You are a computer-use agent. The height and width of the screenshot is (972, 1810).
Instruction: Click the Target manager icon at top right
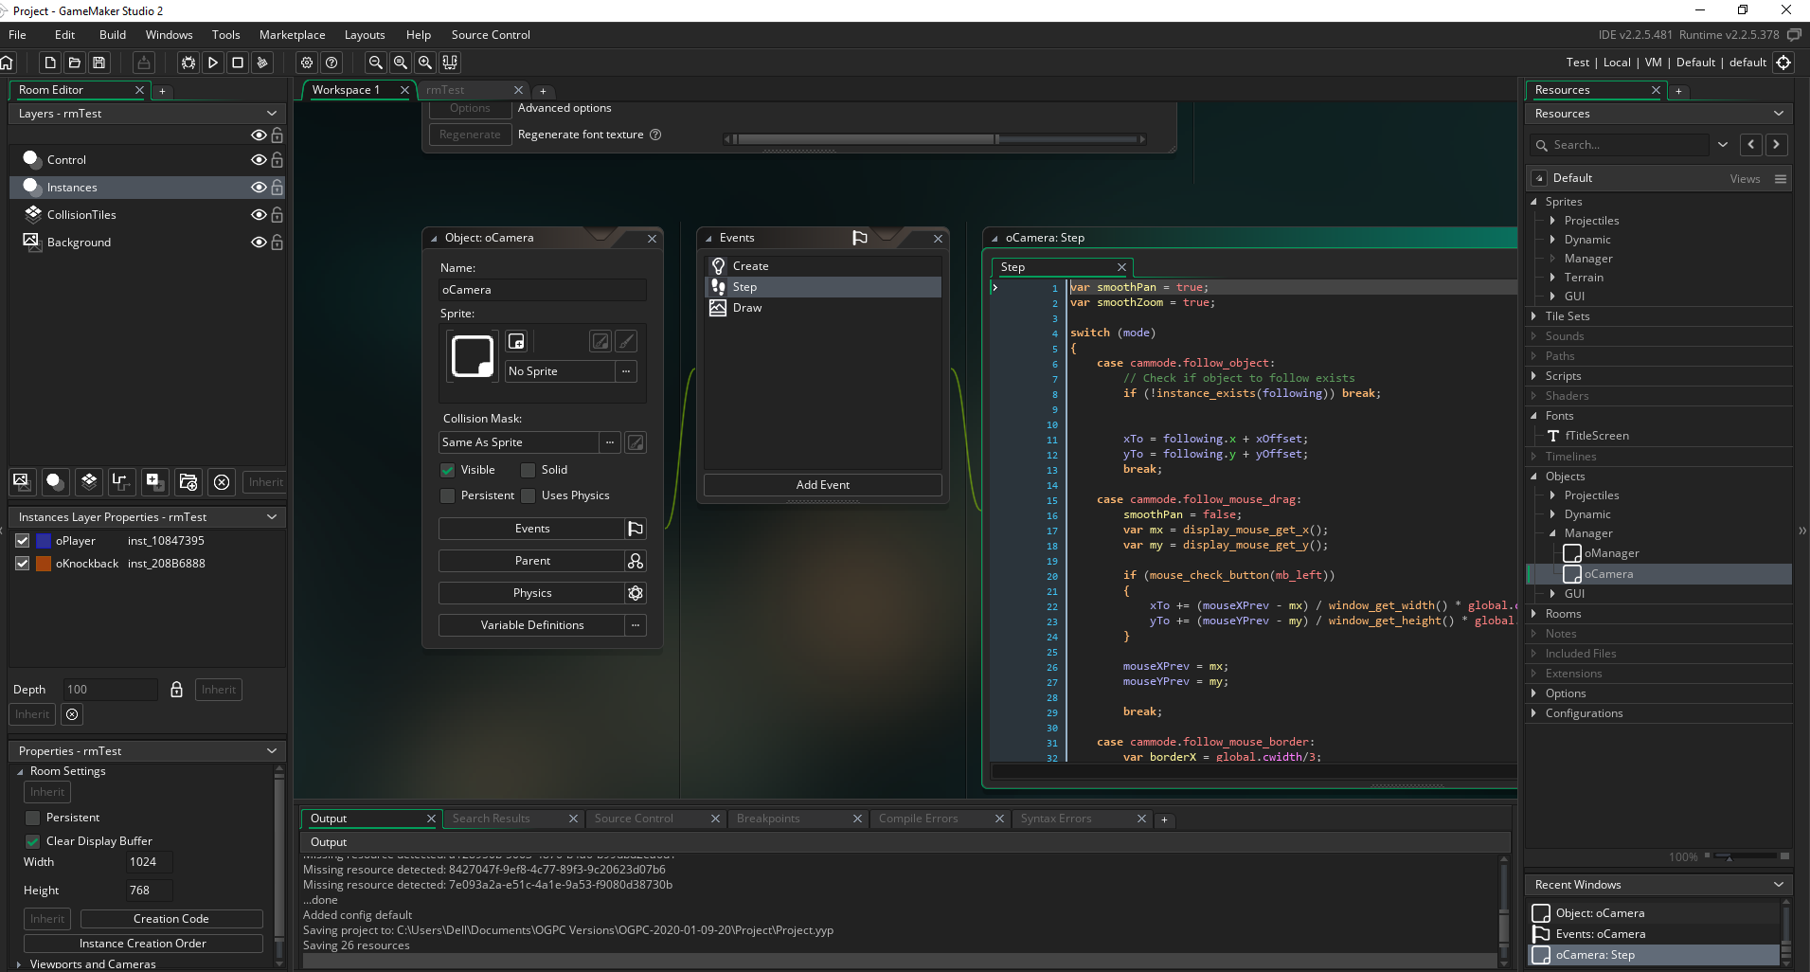click(1783, 63)
